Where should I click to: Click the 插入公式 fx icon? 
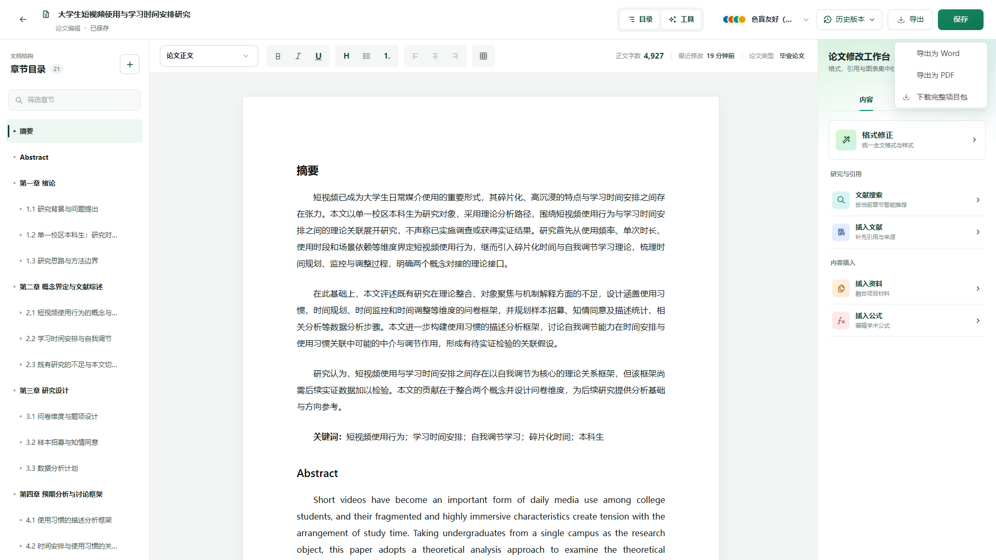(841, 321)
